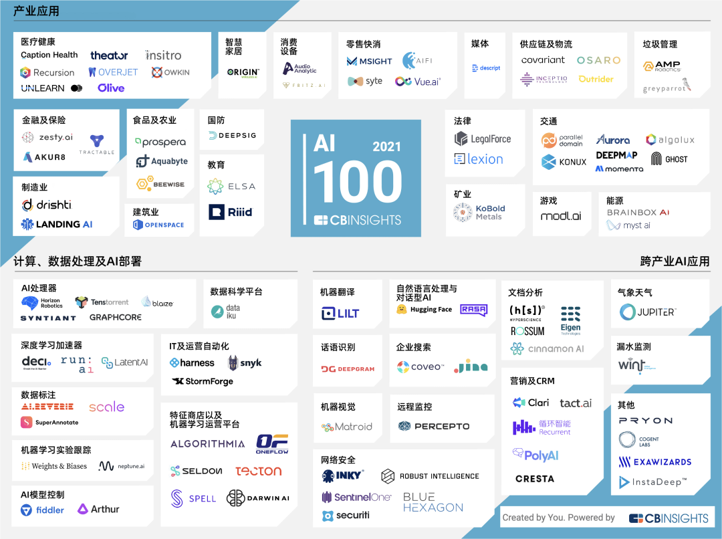Image resolution: width=722 pixels, height=539 pixels.
Task: Click the Olive logo
Action: (x=111, y=88)
